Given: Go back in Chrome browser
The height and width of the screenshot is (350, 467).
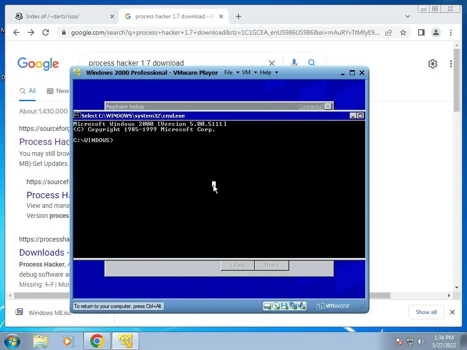Looking at the screenshot, I should 16,32.
